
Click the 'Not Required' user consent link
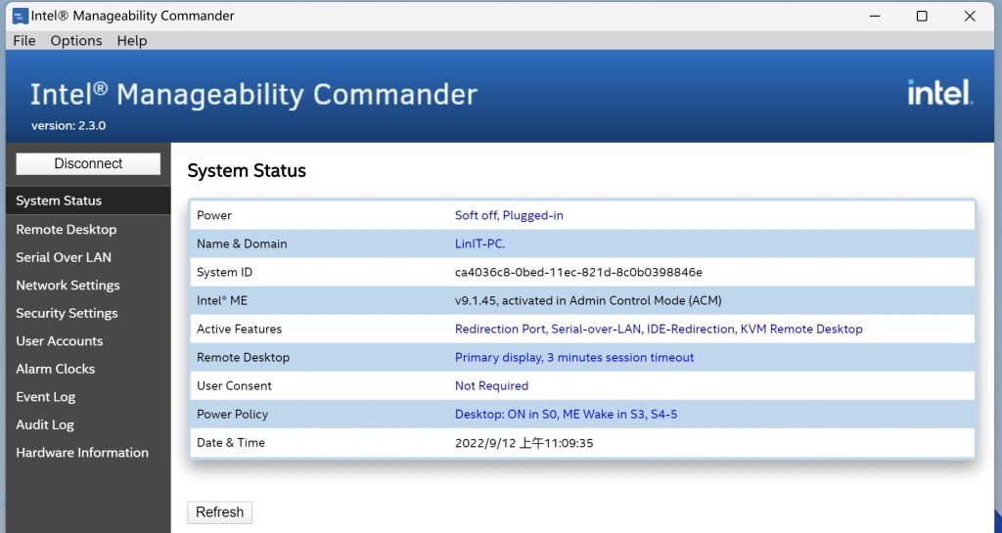pos(491,385)
